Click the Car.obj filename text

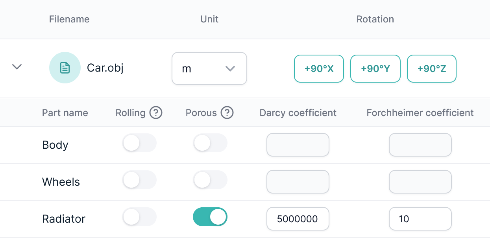pos(105,68)
